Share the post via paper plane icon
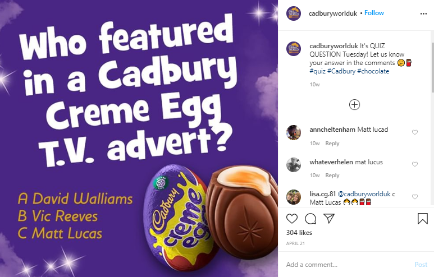Image resolution: width=434 pixels, height=277 pixels. click(x=329, y=218)
